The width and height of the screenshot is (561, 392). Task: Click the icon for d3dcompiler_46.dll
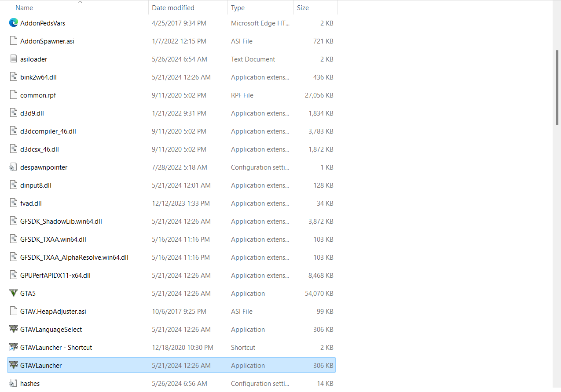click(14, 131)
